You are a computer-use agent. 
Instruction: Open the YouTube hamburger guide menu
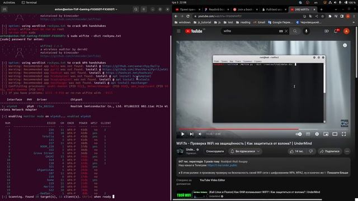(x=178, y=31)
